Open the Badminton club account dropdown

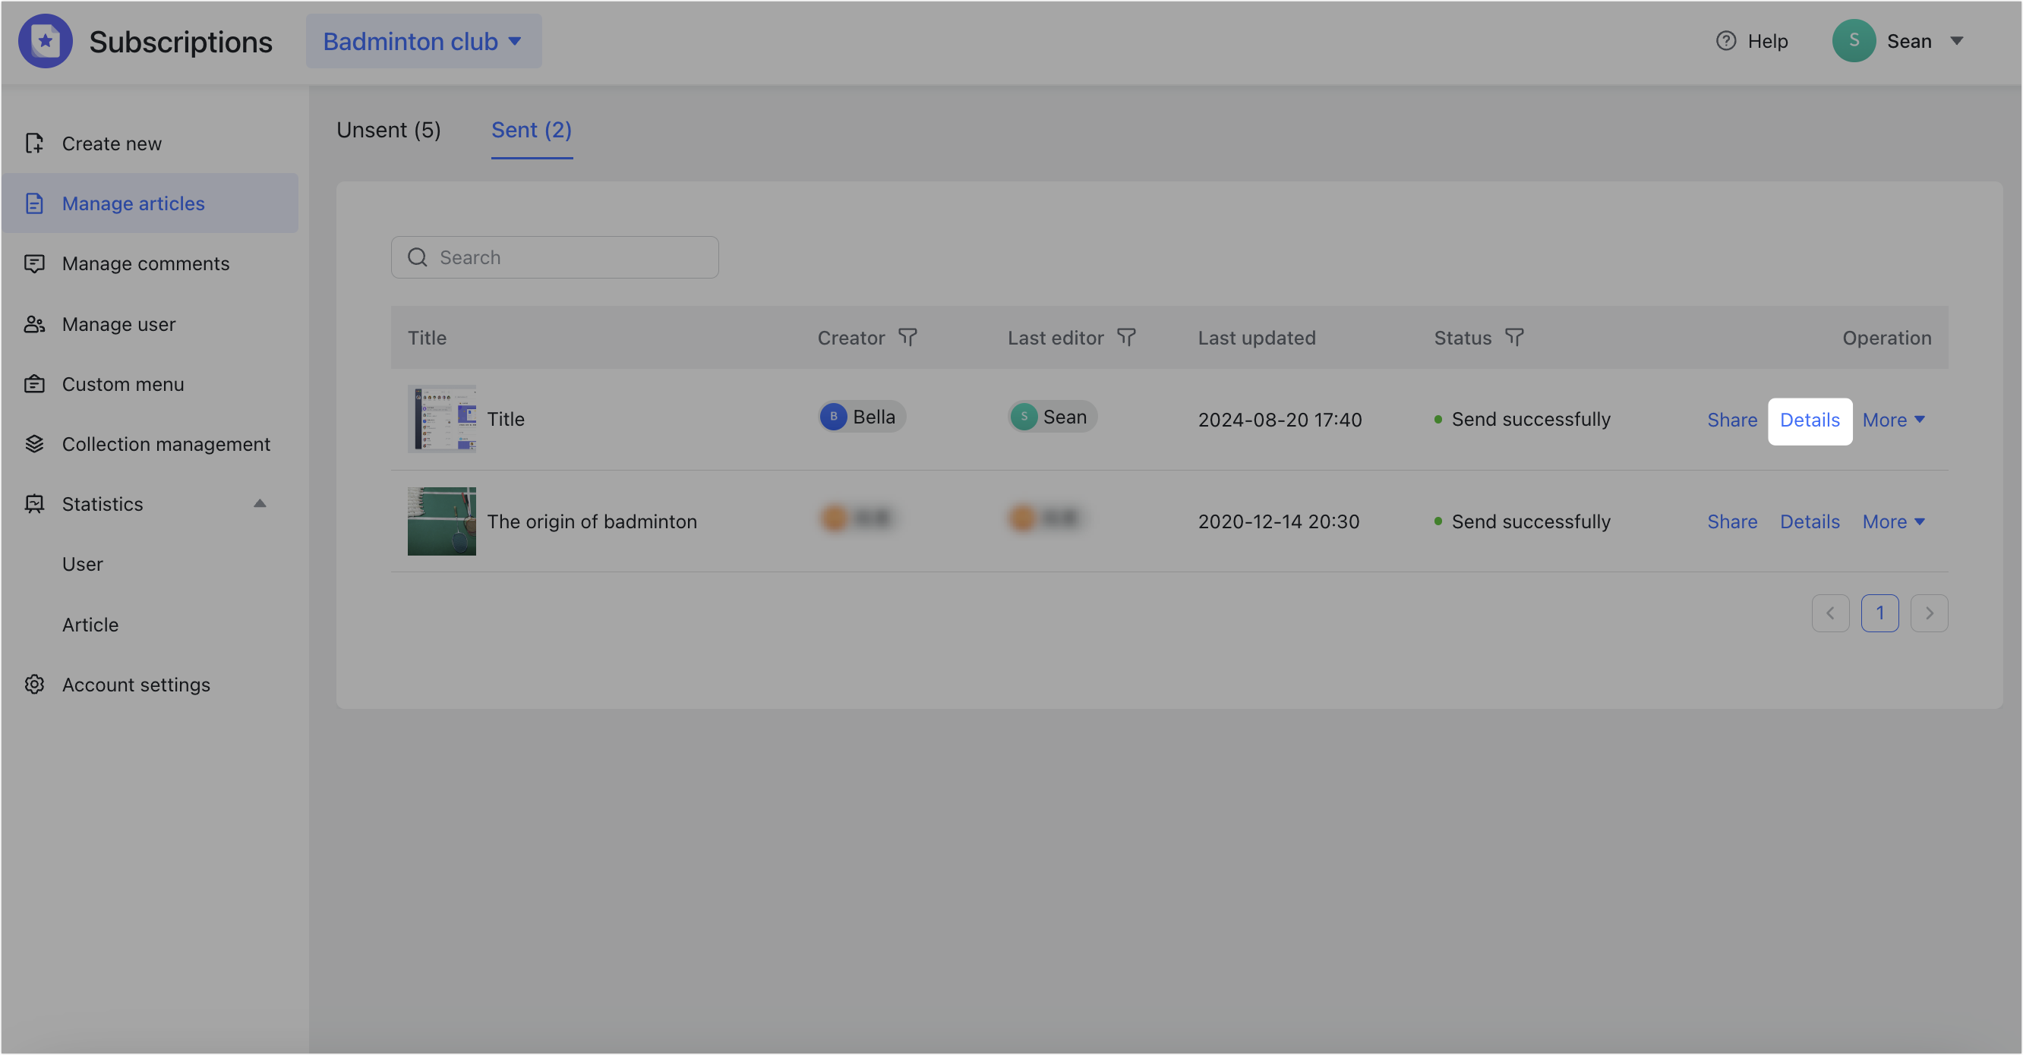423,41
